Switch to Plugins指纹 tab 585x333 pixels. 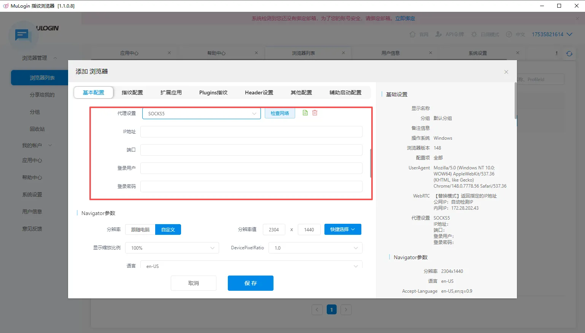pos(213,92)
